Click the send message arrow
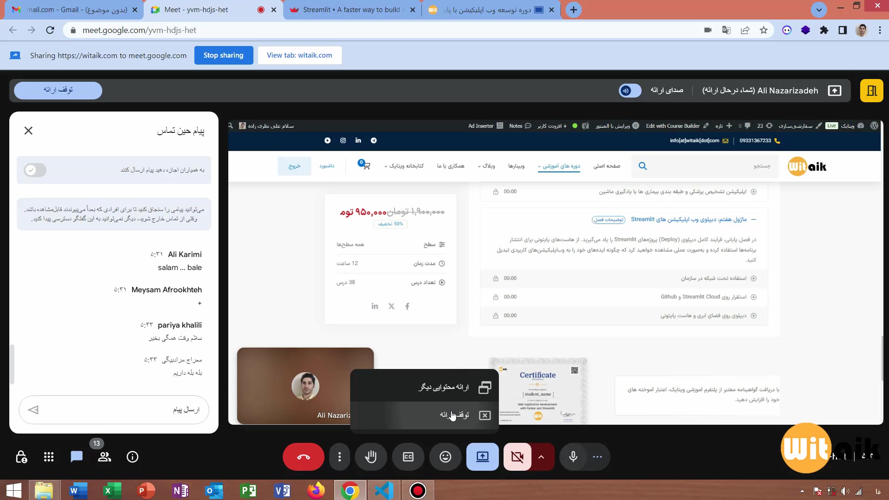Screen dimensions: 889x500 click(33, 409)
